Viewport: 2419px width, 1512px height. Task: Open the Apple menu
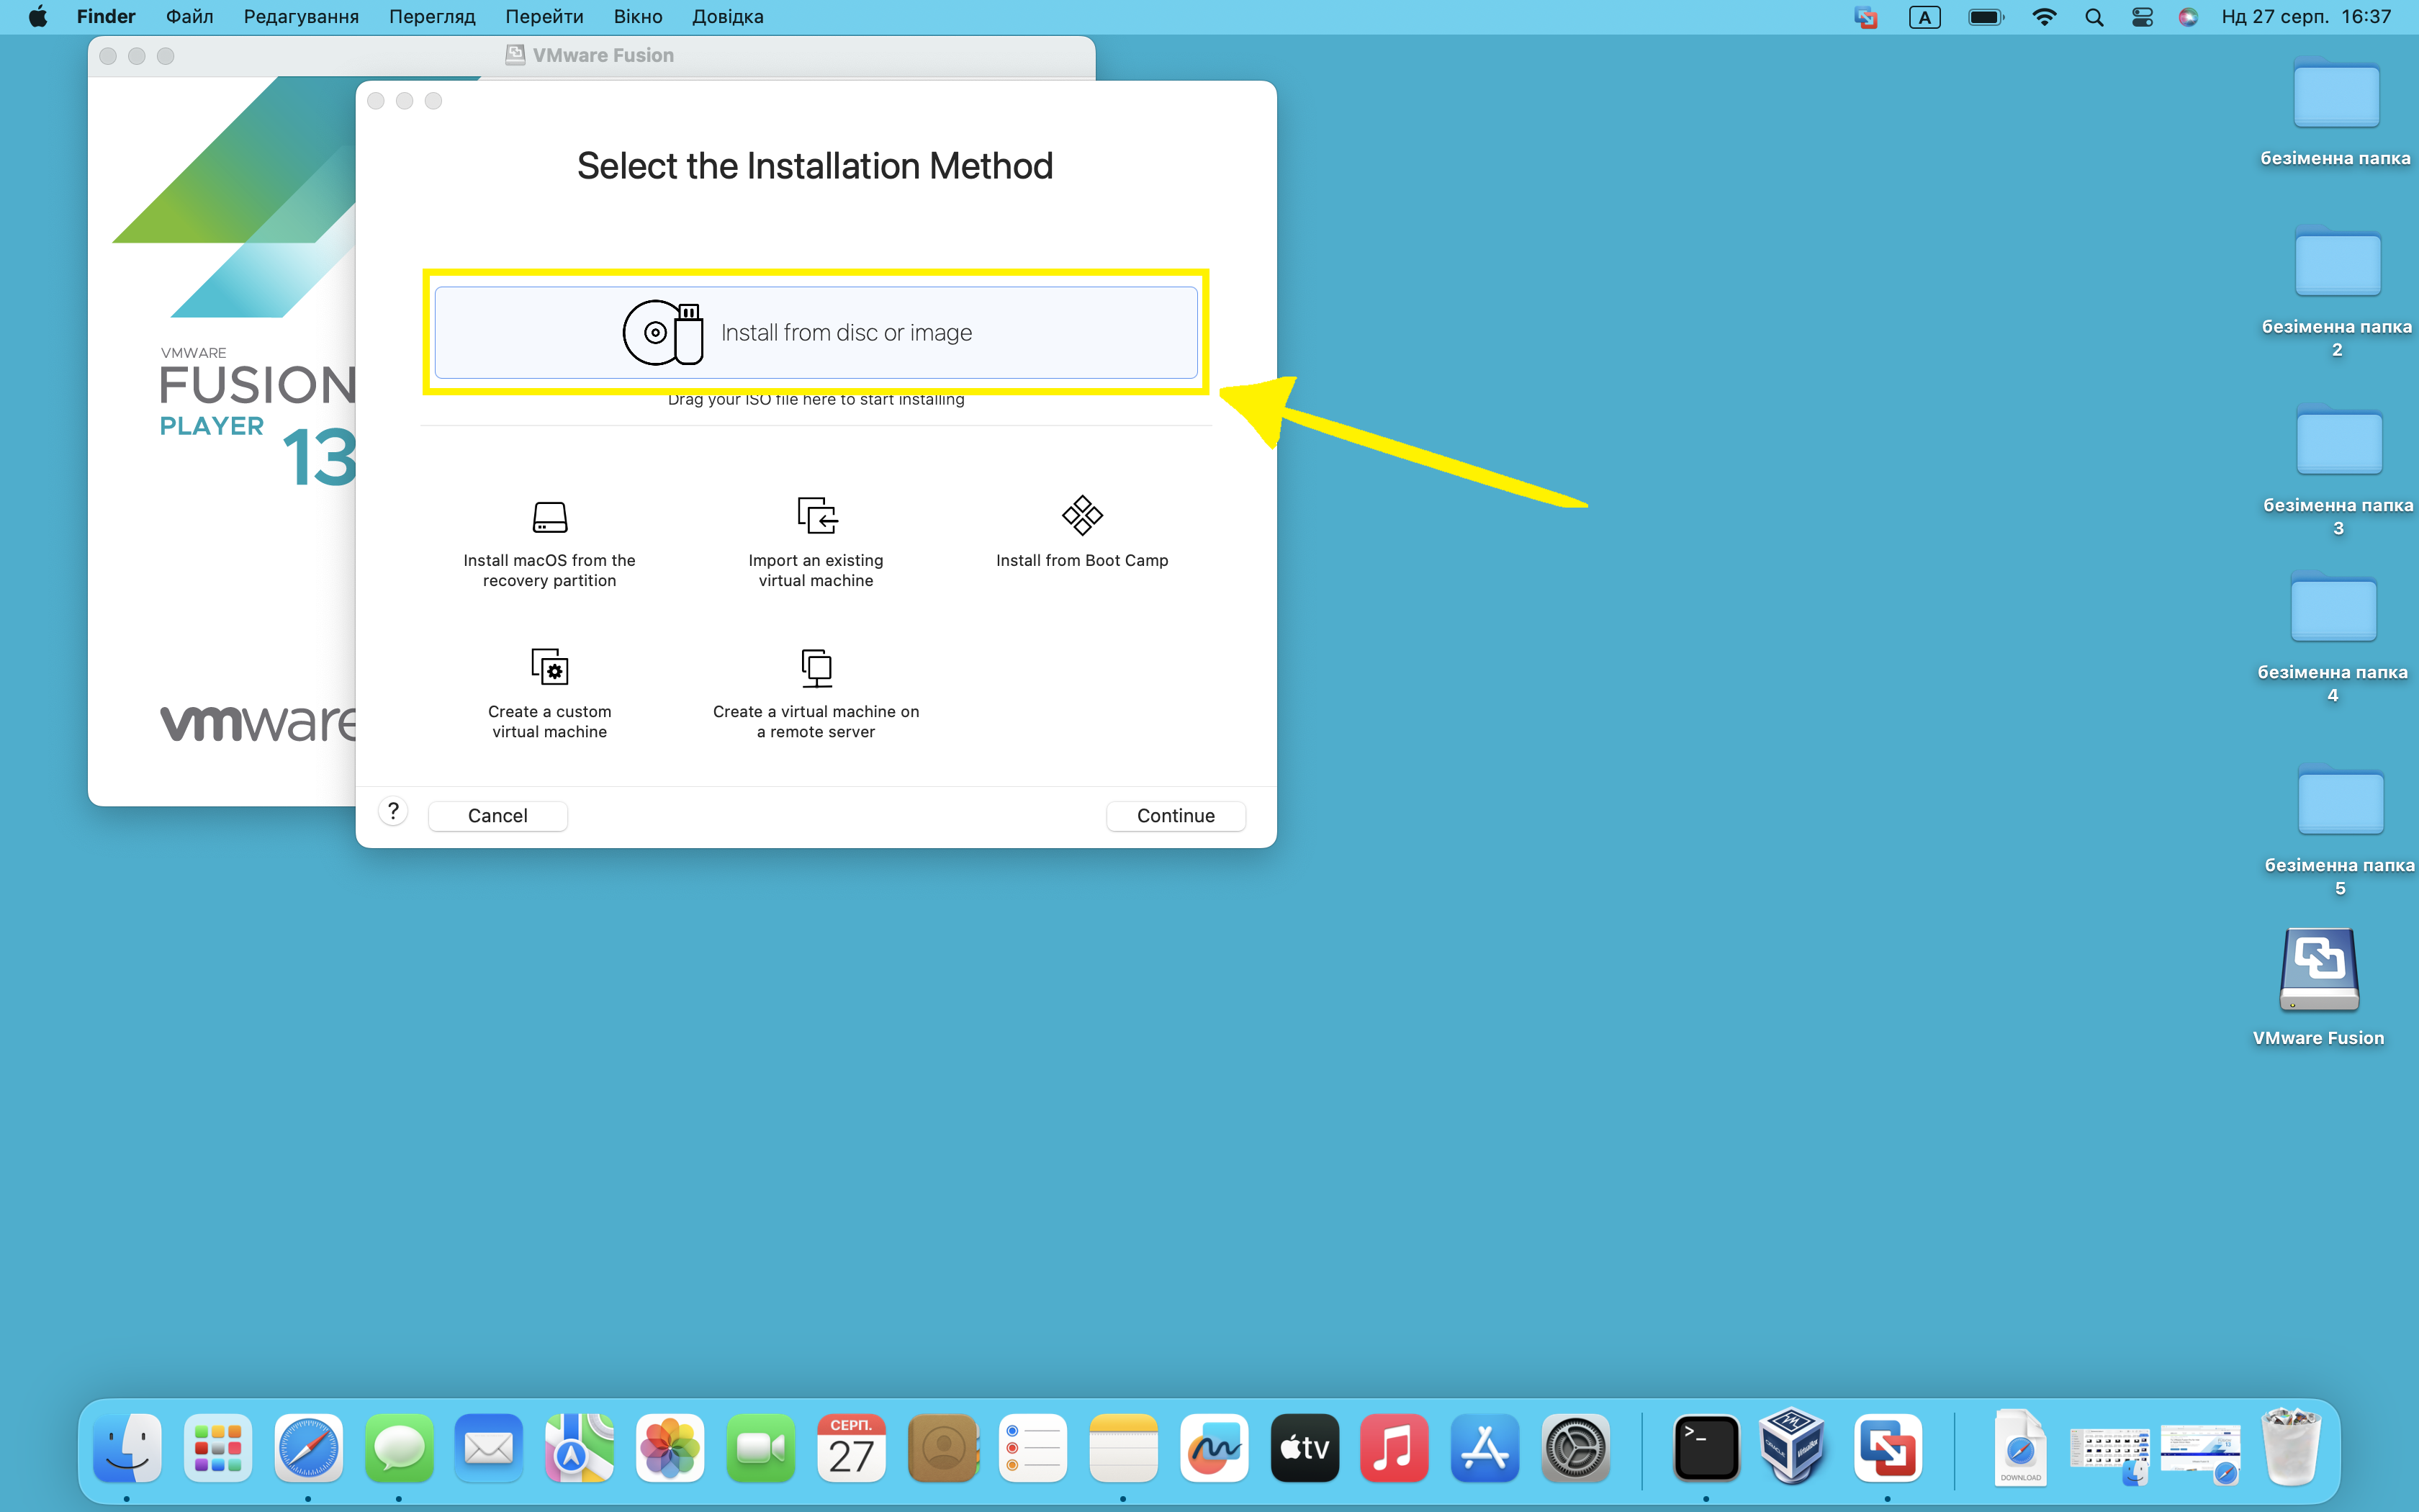point(38,17)
